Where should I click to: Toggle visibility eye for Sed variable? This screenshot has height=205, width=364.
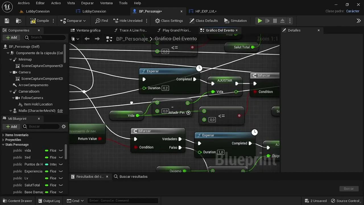[61, 157]
